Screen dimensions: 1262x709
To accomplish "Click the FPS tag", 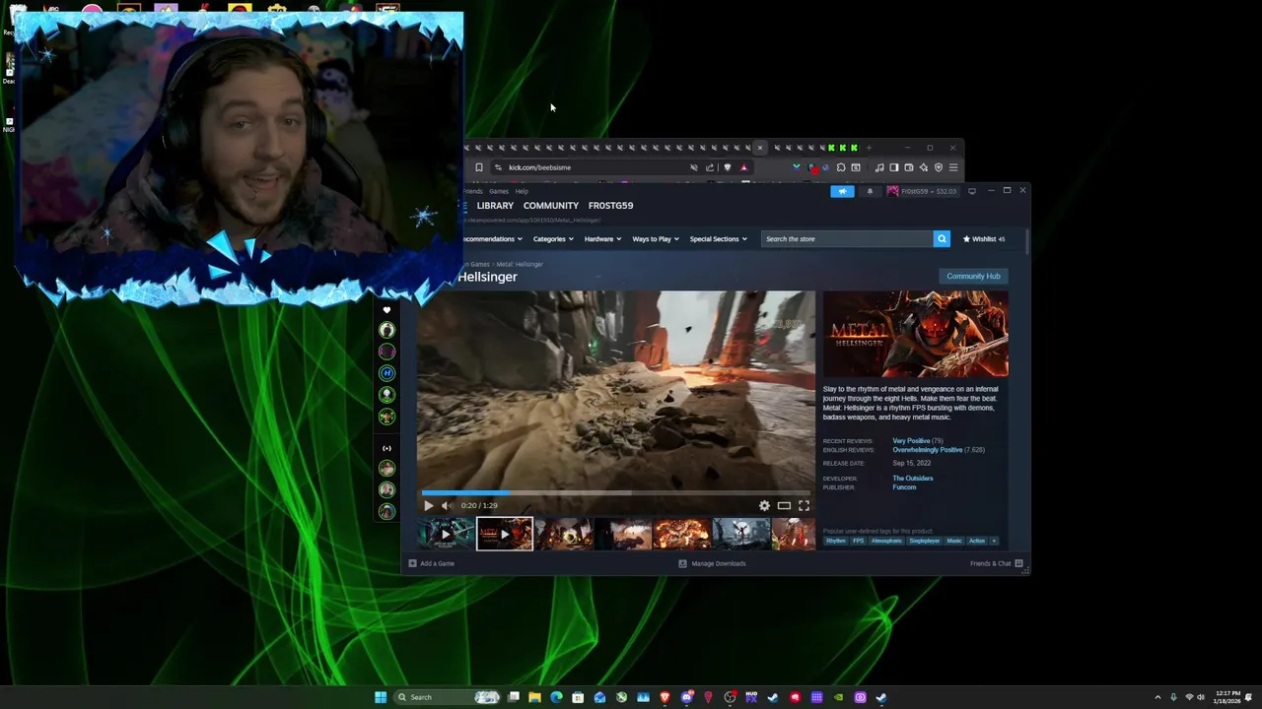I will coord(858,541).
